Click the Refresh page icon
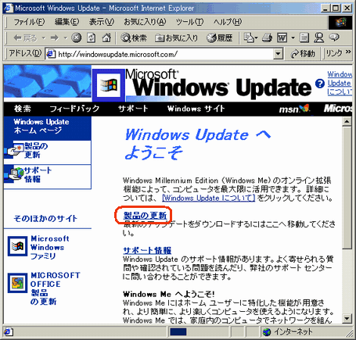This screenshot has width=356, height=340. tap(91, 38)
